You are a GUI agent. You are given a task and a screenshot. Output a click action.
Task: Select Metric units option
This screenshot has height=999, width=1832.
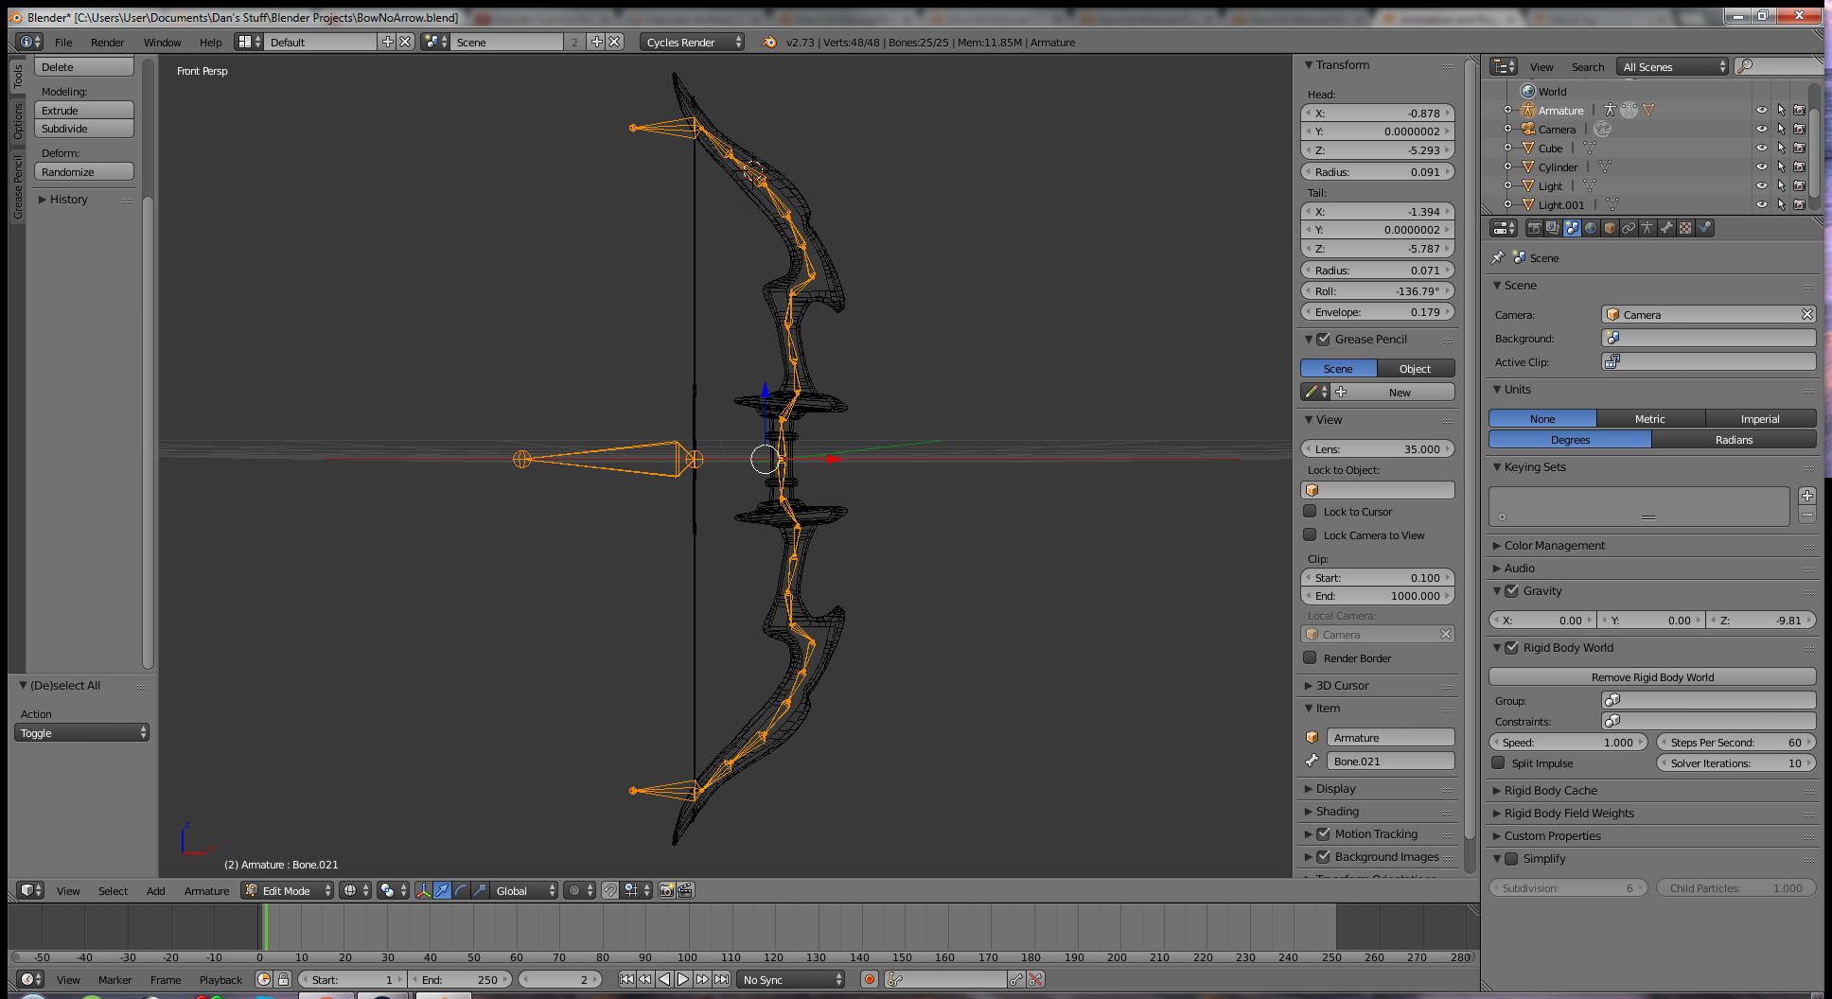click(x=1650, y=418)
